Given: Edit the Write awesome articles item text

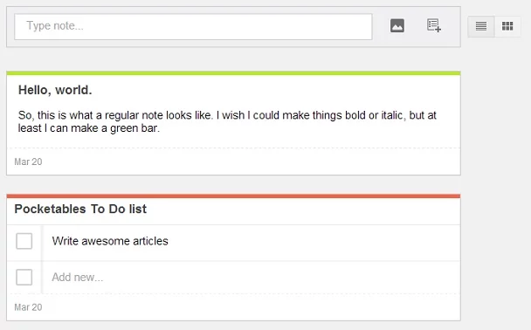Looking at the screenshot, I should click(x=110, y=241).
